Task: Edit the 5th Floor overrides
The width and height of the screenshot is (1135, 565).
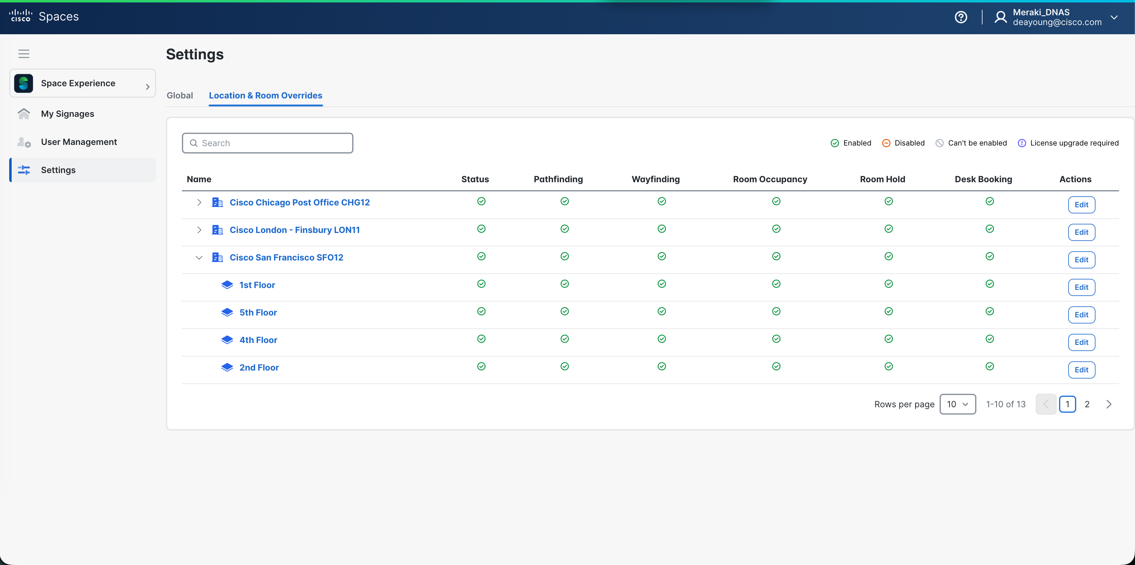Action: [x=1081, y=315]
